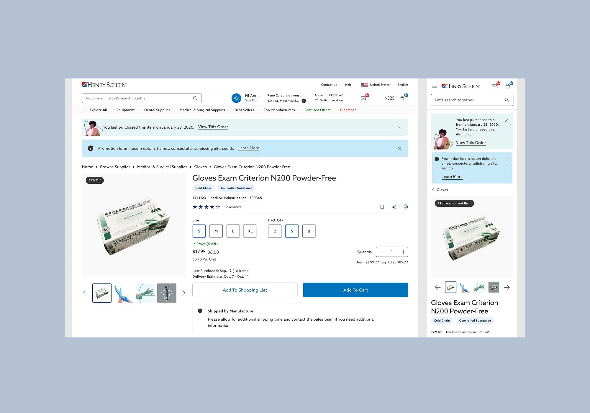590x413 pixels.
Task: Open the mobile hamburger menu icon
Action: click(434, 86)
